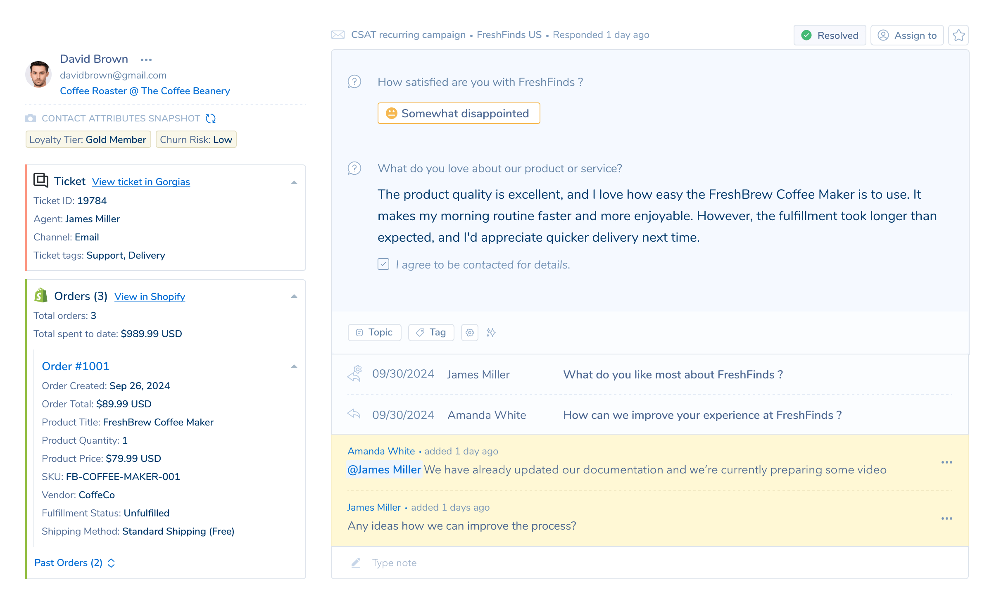Click the settings gear icon in toolbar
This screenshot has height=604, width=994.
click(470, 332)
